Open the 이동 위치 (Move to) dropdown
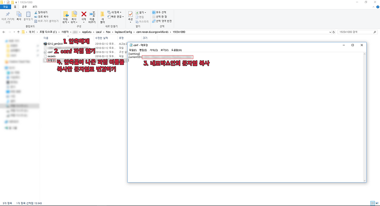The image size is (380, 206). tap(65, 17)
